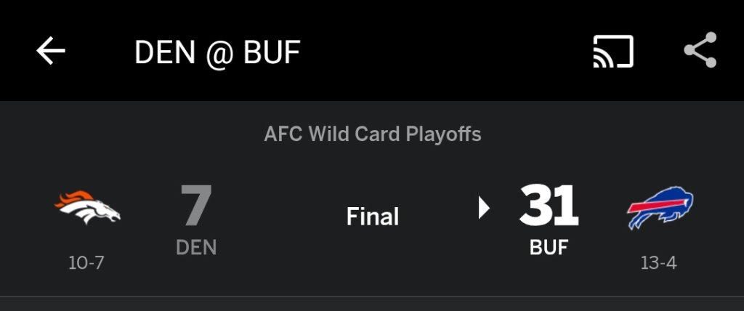Viewport: 744px width, 311px height.
Task: Select the Buffalo Bills team logo
Action: click(x=660, y=207)
